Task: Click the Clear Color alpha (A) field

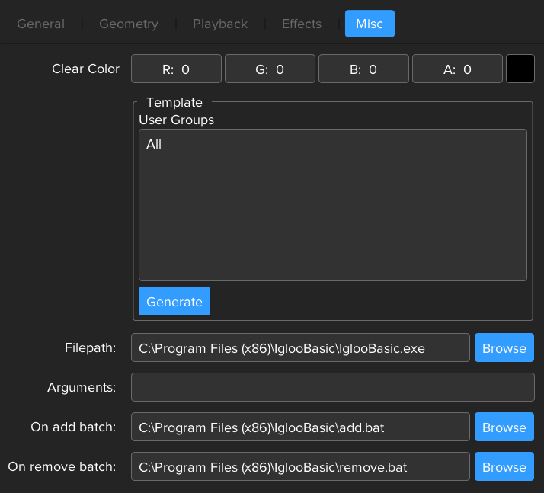Action: (457, 69)
